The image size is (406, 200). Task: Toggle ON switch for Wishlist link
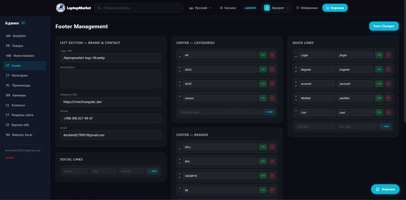click(379, 98)
